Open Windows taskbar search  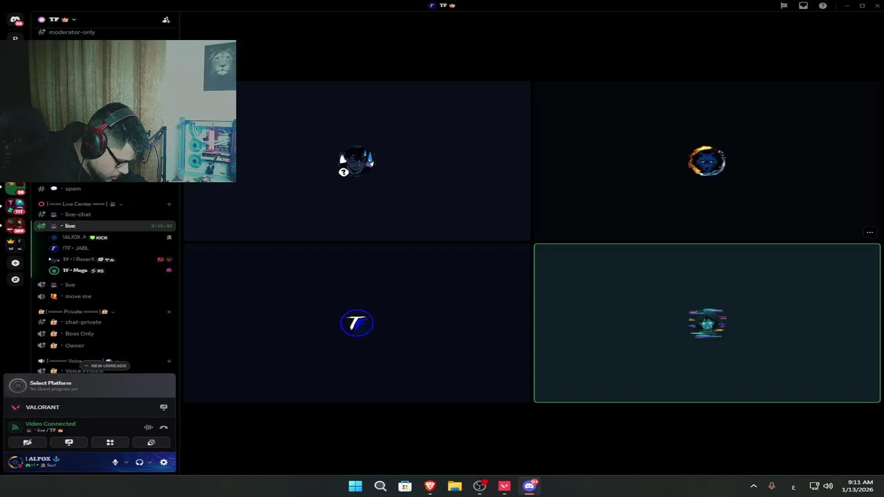(380, 486)
